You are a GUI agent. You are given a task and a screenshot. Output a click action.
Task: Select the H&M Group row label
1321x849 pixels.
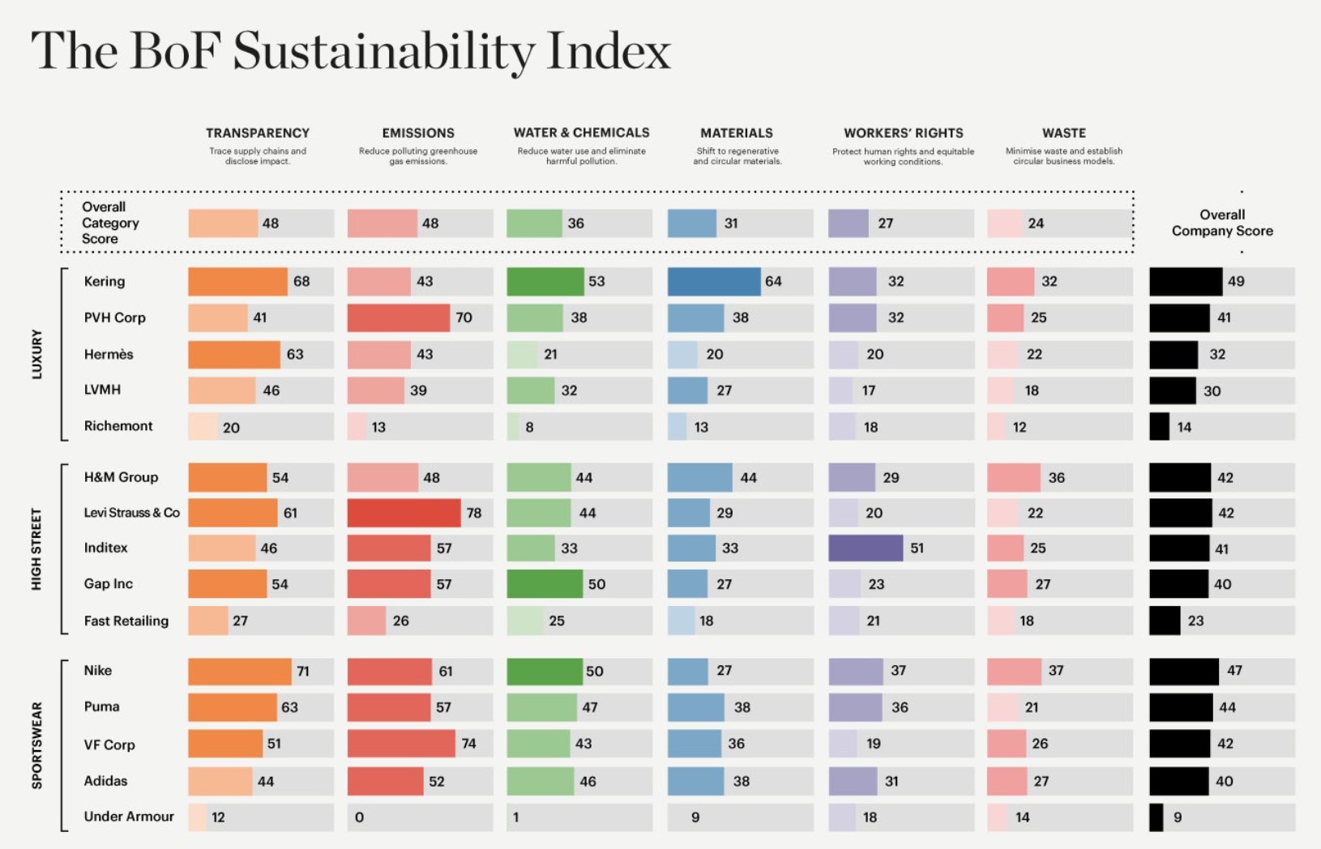(121, 477)
